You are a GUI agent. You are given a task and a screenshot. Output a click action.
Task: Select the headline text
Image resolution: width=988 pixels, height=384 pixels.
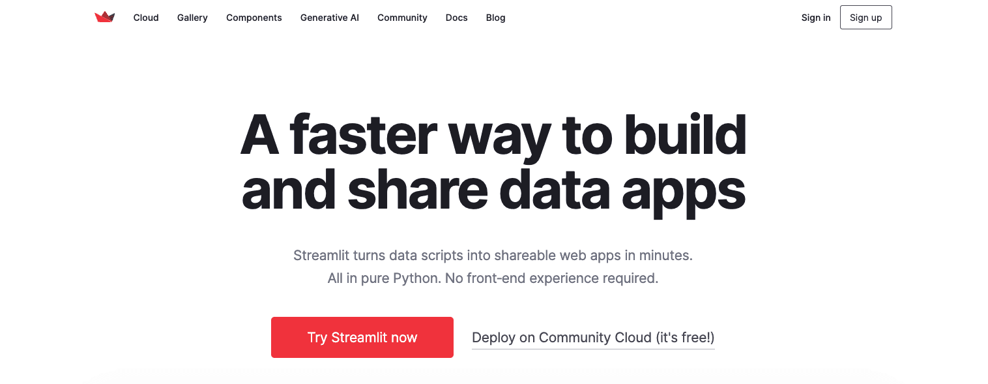click(x=493, y=162)
